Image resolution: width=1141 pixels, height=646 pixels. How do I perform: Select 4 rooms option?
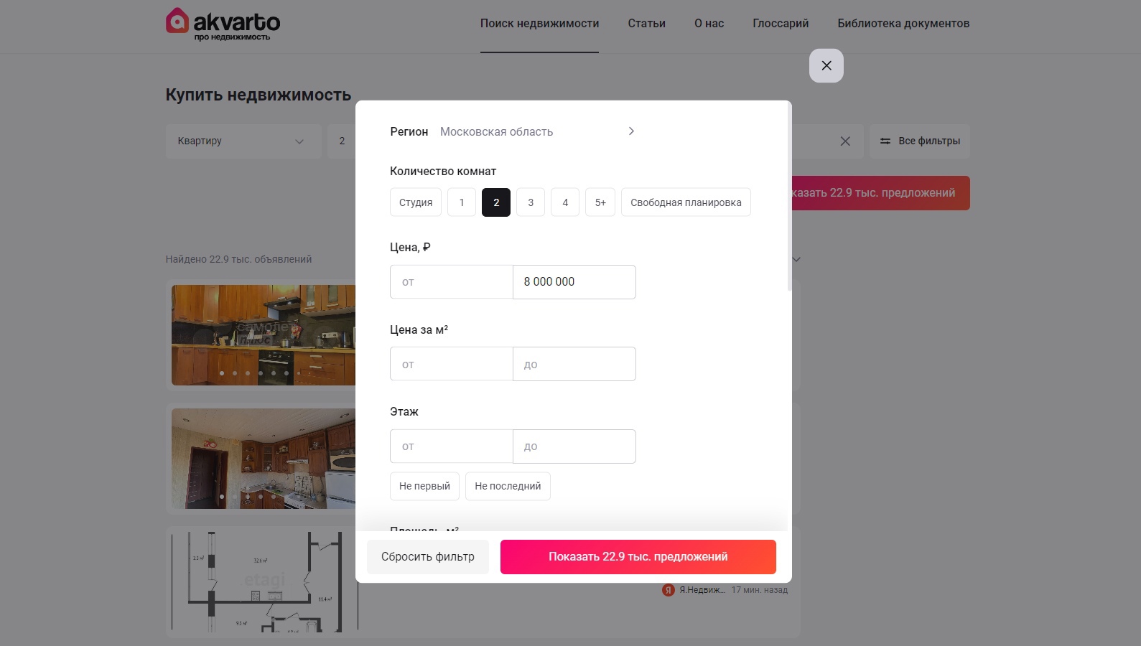[565, 202]
